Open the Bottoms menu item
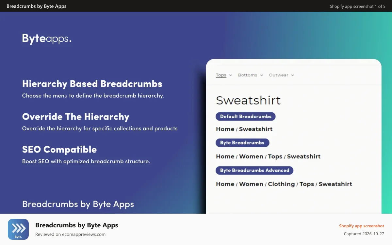The width and height of the screenshot is (392, 245). (x=248, y=75)
